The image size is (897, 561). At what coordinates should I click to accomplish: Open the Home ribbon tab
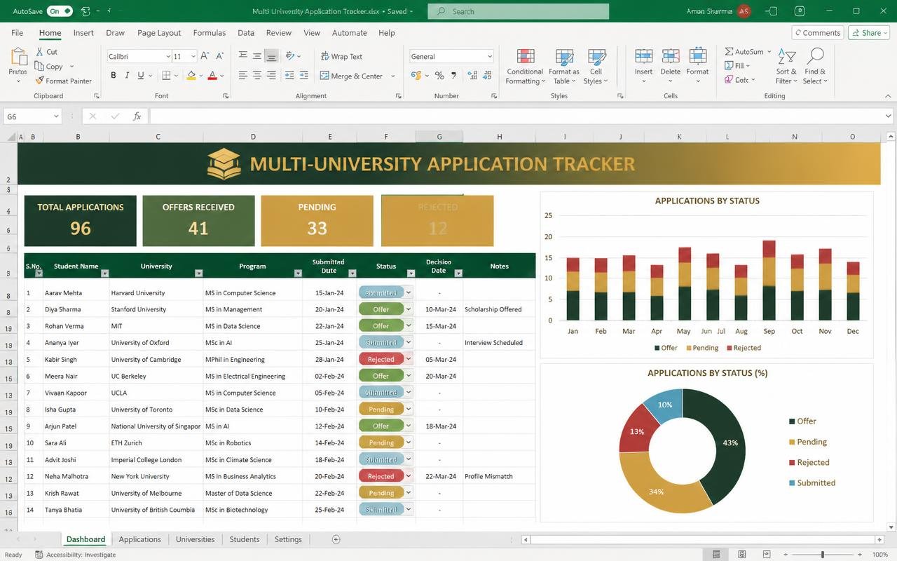click(50, 33)
